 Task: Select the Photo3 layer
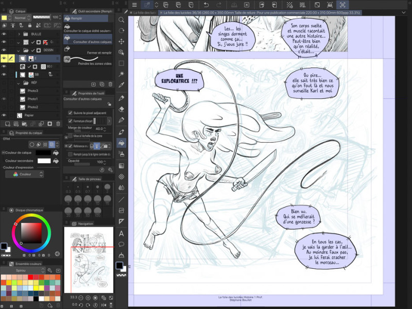click(x=33, y=91)
